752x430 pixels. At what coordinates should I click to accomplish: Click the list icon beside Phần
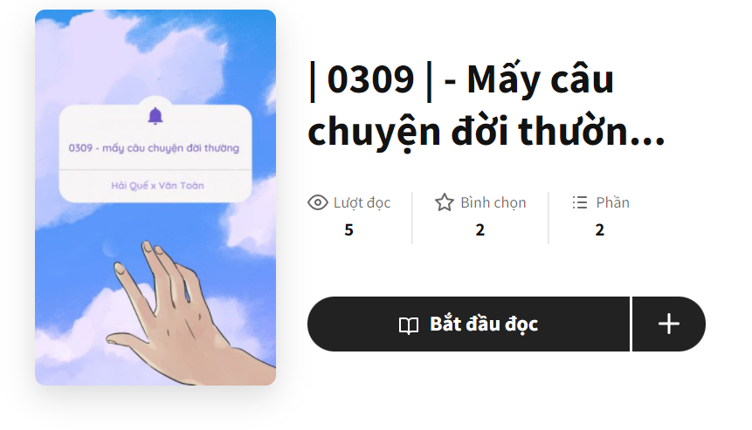[x=579, y=202]
